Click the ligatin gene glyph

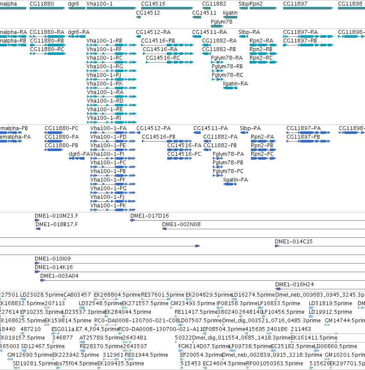click(x=230, y=17)
